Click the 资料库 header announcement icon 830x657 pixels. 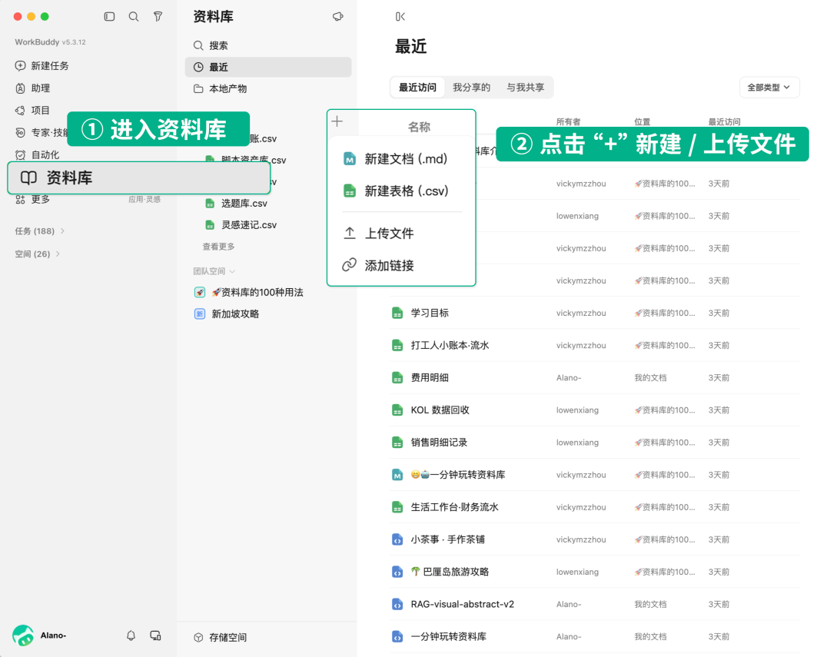click(x=337, y=16)
